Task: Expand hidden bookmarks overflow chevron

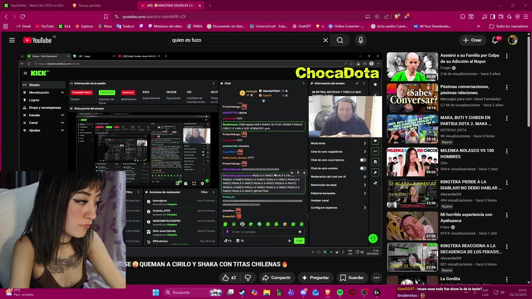Action: point(478,26)
